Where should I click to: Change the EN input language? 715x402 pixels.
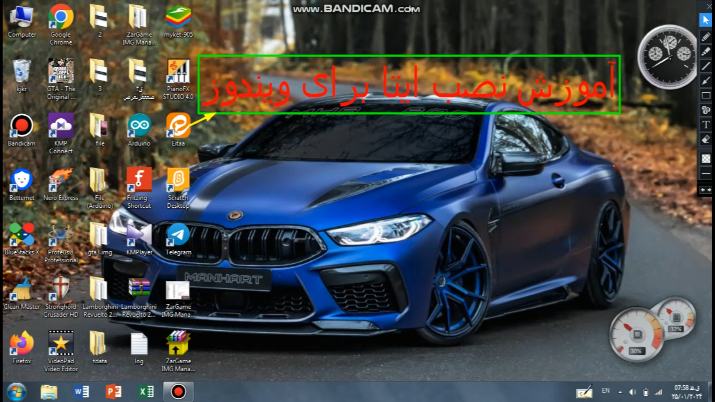pyautogui.click(x=606, y=390)
